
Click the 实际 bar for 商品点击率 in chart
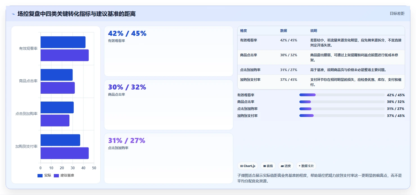point(56,75)
